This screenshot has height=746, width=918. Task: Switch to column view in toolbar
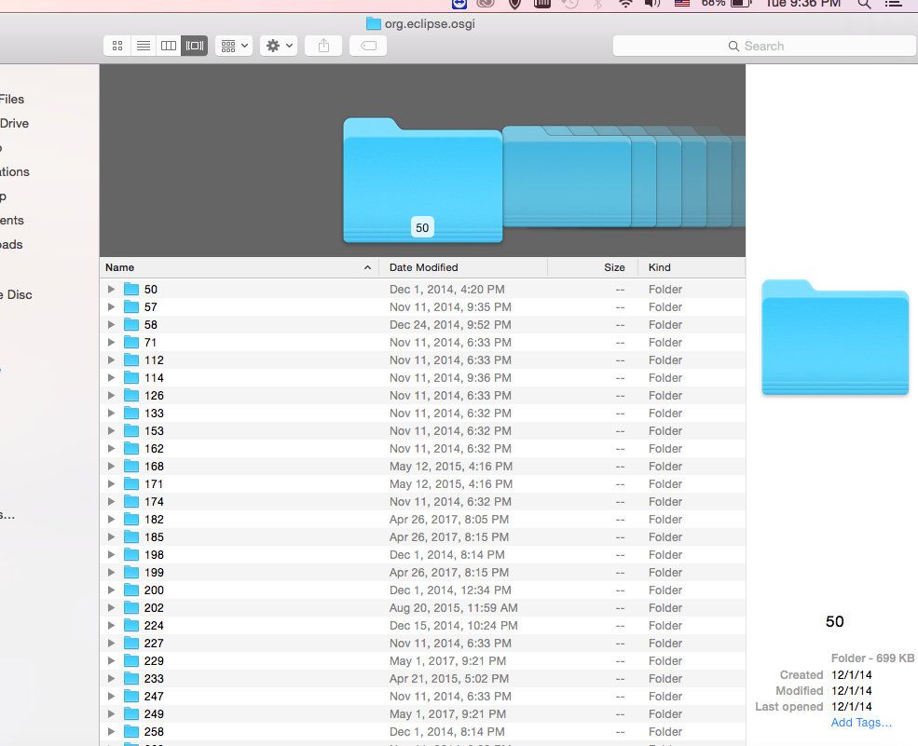169,46
